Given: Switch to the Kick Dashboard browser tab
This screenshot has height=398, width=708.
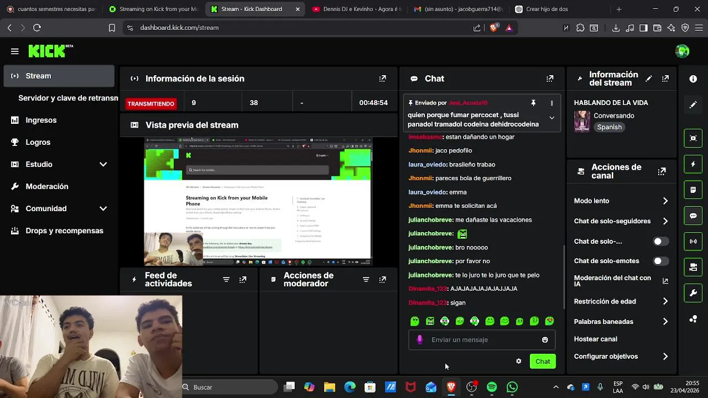Looking at the screenshot, I should [x=254, y=9].
